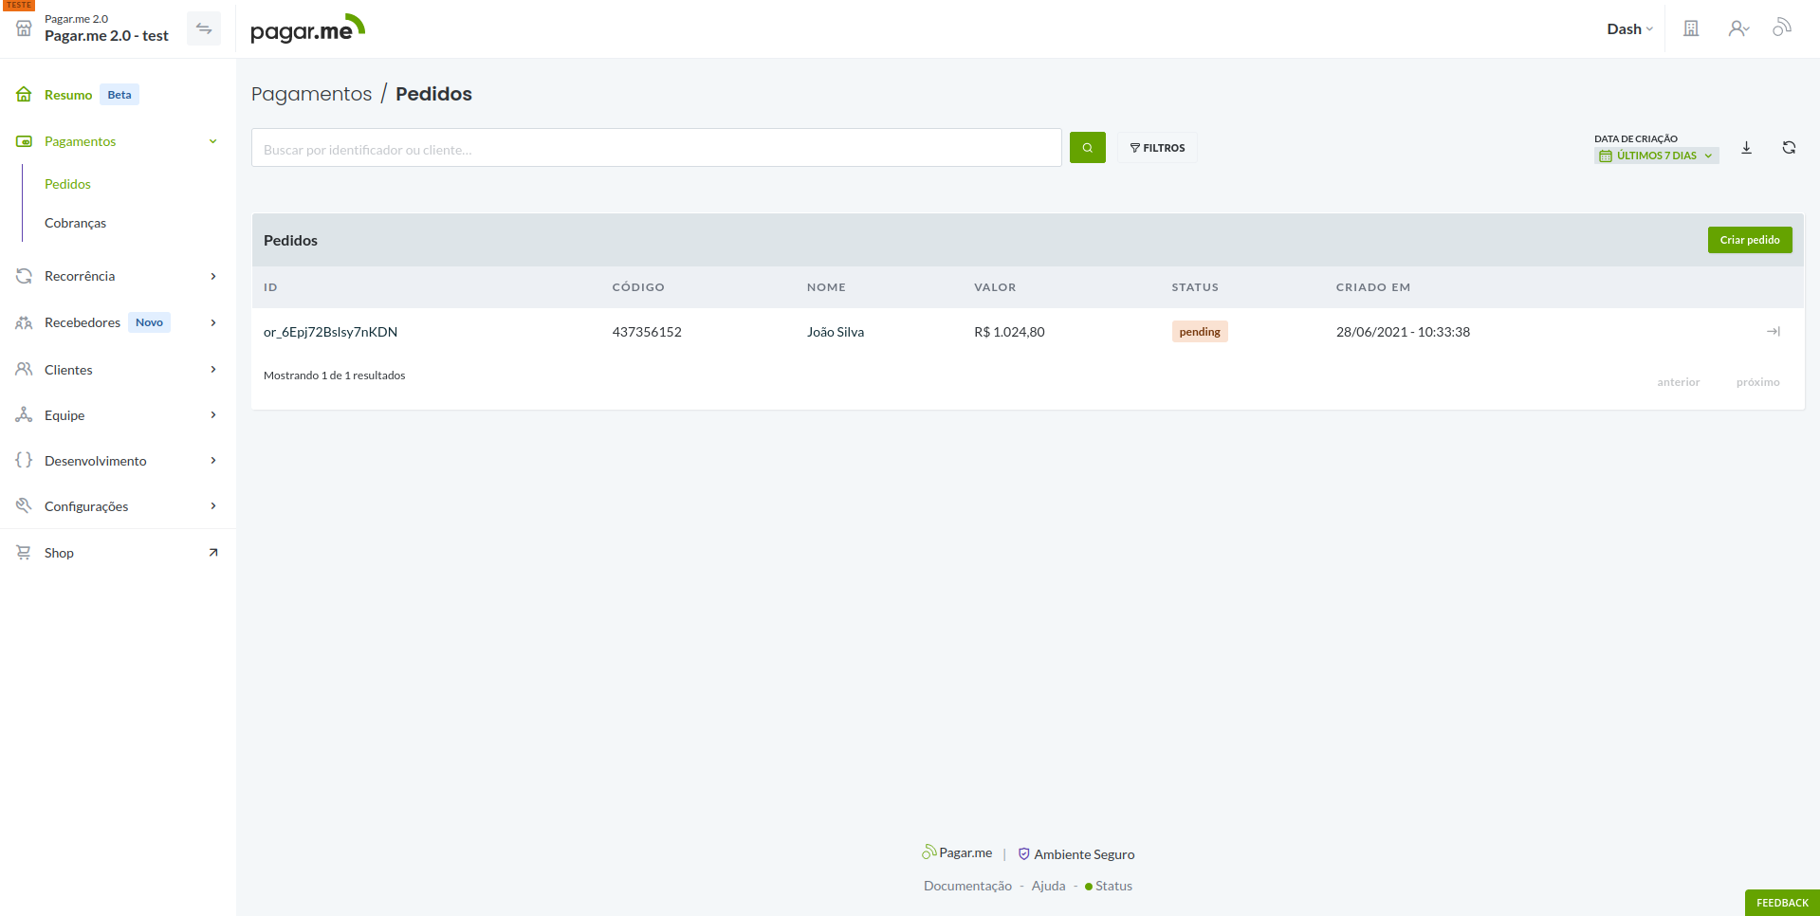This screenshot has height=916, width=1820.
Task: Click the Desenvolvimento braces icon
Action: (24, 461)
